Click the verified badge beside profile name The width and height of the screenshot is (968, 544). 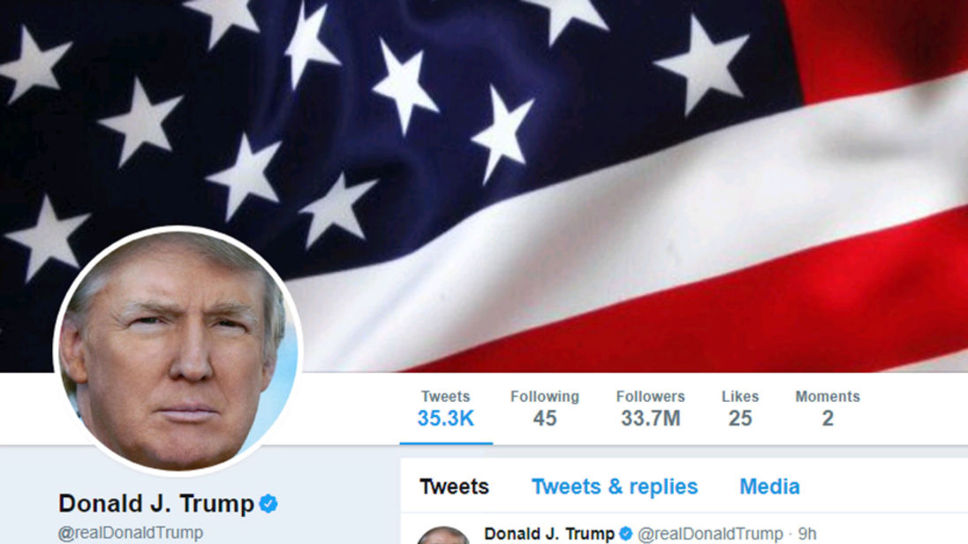pos(268,504)
